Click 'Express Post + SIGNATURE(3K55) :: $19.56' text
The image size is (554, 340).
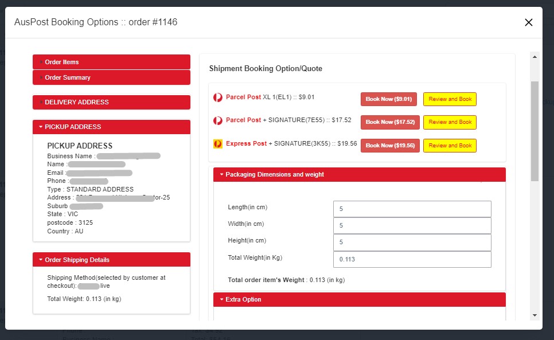(x=291, y=143)
